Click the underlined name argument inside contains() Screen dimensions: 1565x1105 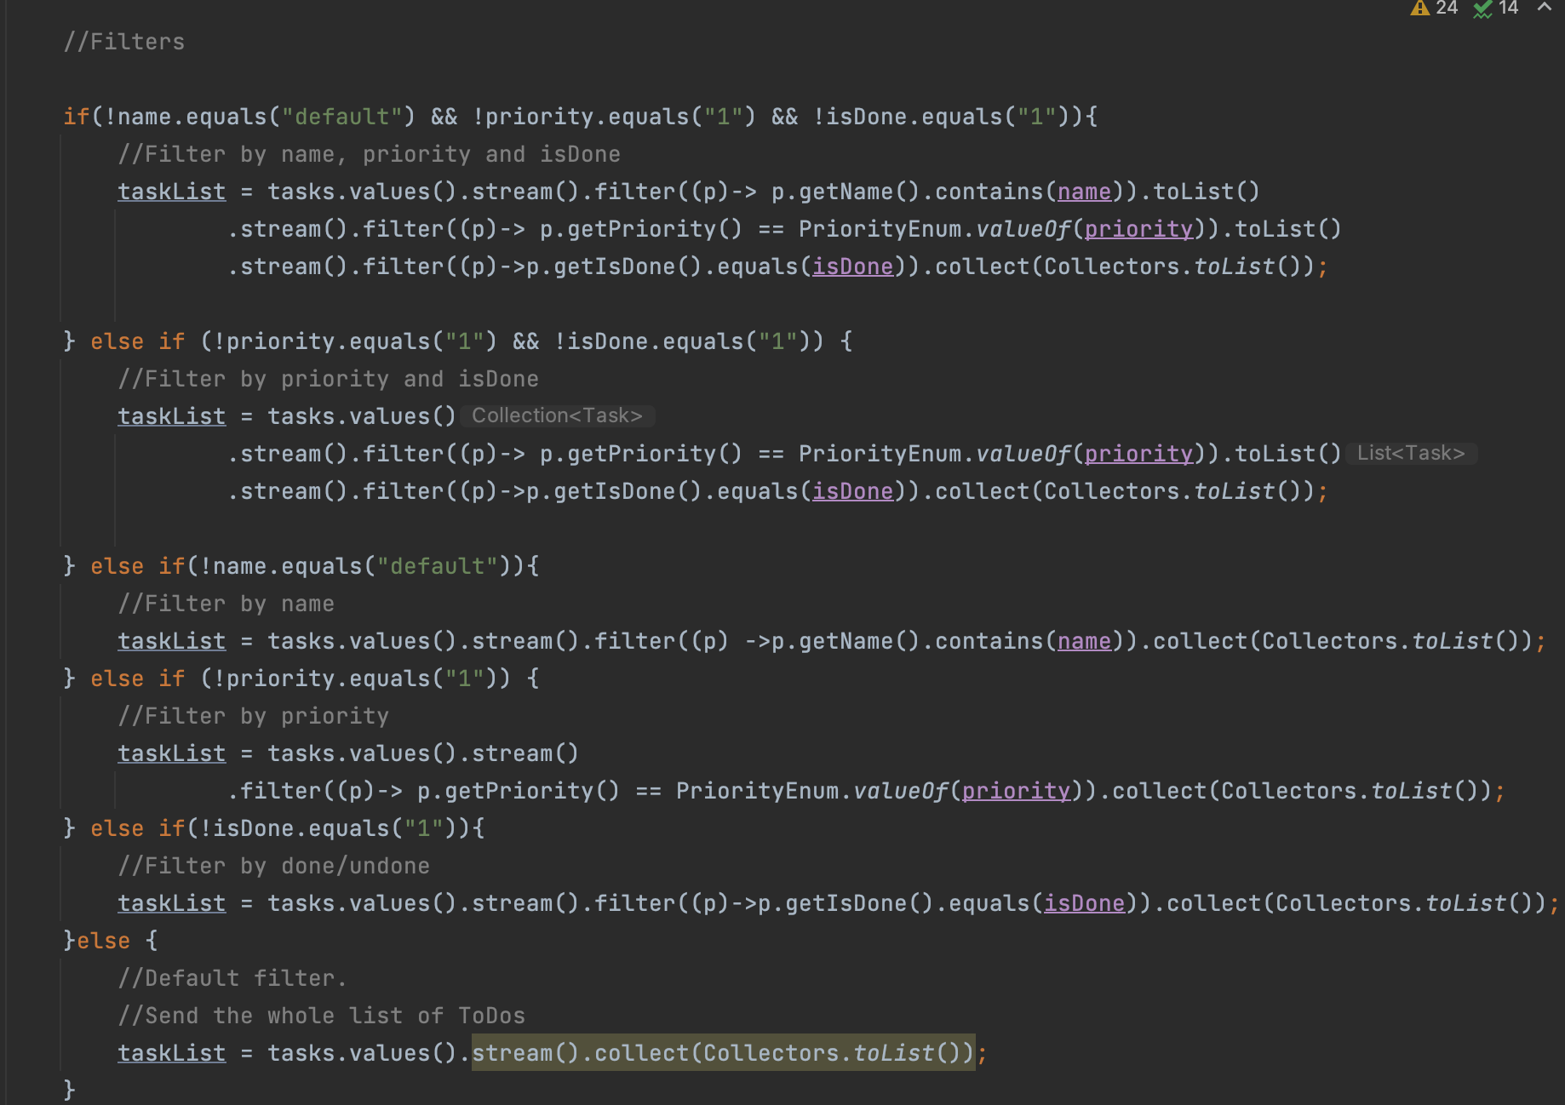(1083, 191)
